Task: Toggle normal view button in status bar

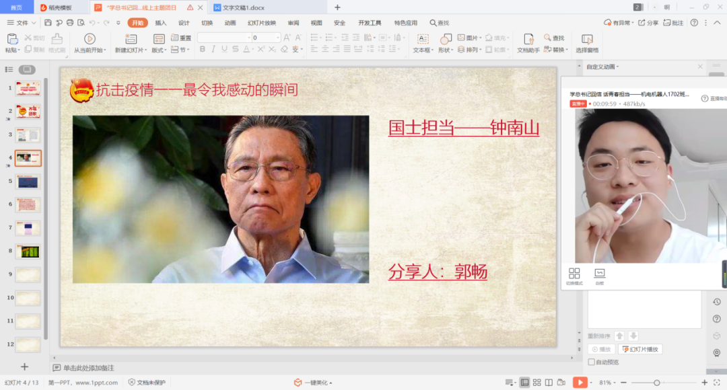Action: click(x=524, y=383)
